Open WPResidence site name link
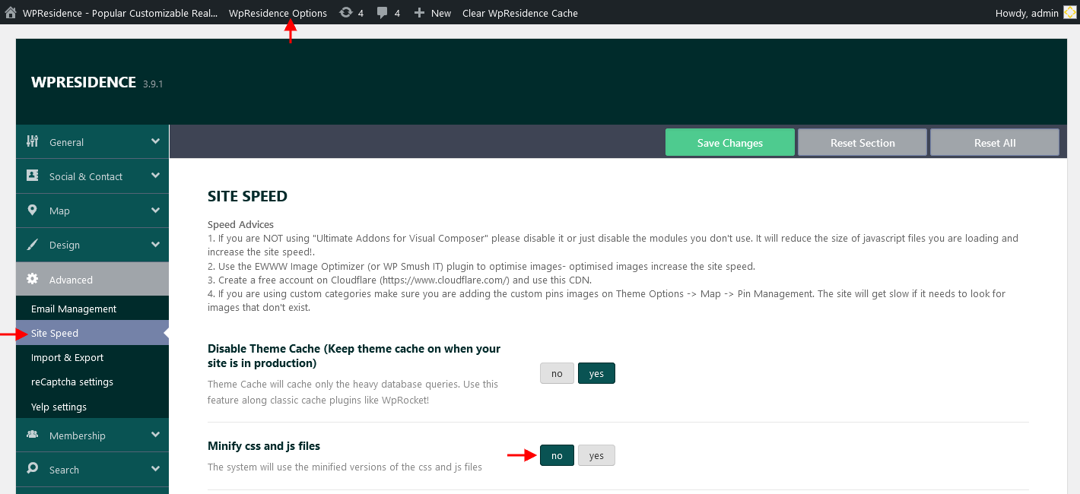The height and width of the screenshot is (494, 1080). (120, 13)
